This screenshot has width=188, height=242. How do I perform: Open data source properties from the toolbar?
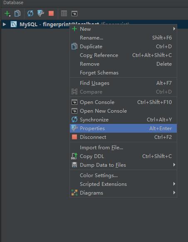[x=41, y=13]
